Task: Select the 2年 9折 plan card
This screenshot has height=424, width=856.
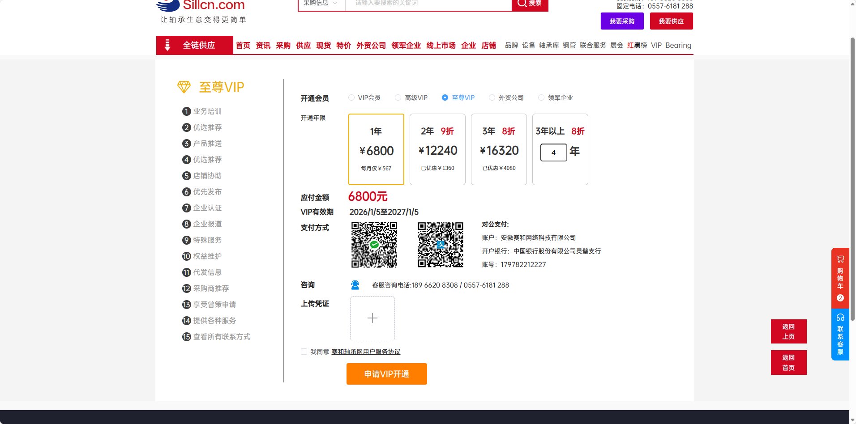Action: [437, 149]
